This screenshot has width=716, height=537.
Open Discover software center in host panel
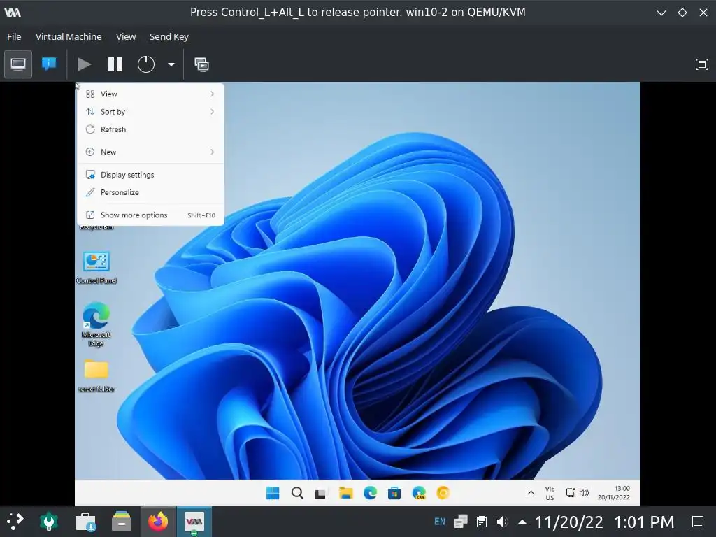85,522
